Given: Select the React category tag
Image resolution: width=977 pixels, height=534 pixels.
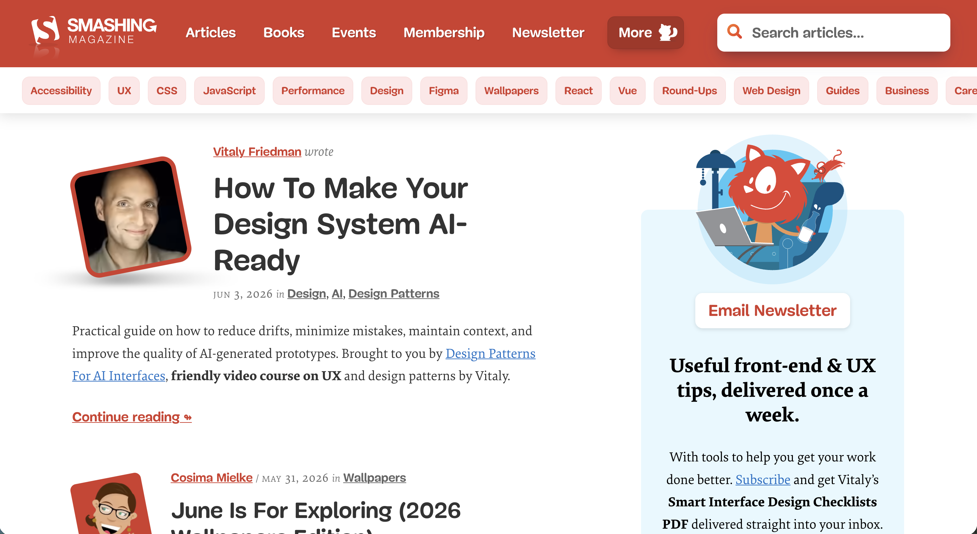Looking at the screenshot, I should tap(578, 91).
